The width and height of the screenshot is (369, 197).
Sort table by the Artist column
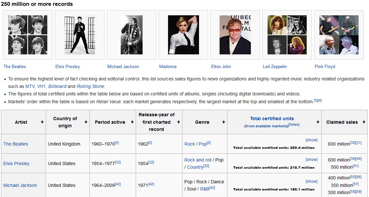click(42, 122)
